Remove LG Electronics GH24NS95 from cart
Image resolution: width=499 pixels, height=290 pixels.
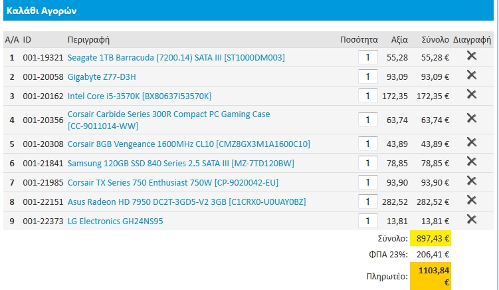click(x=472, y=219)
